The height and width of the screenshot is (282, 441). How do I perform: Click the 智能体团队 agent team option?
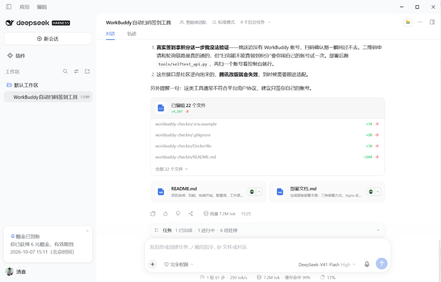coord(193,22)
